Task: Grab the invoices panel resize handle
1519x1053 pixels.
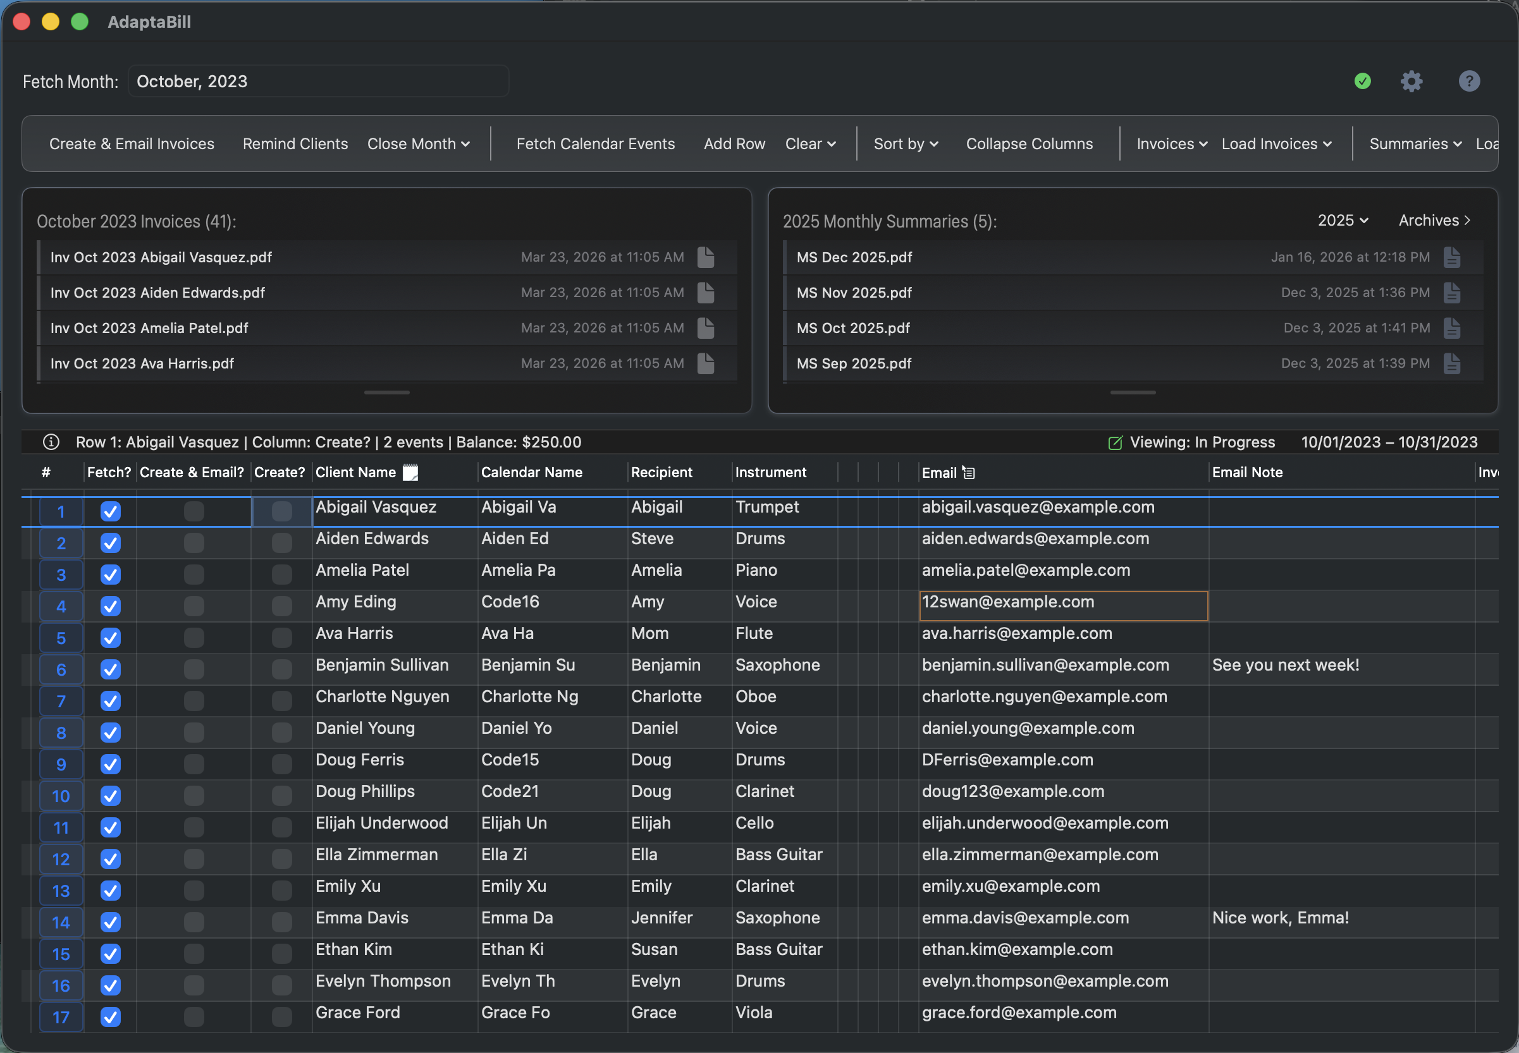Action: tap(387, 393)
